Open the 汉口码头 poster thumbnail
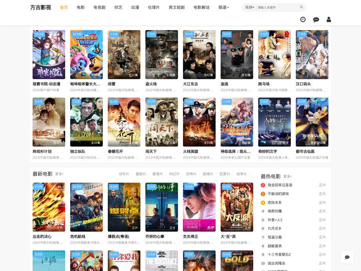Viewport: 361px width, 271px height. coord(312,55)
